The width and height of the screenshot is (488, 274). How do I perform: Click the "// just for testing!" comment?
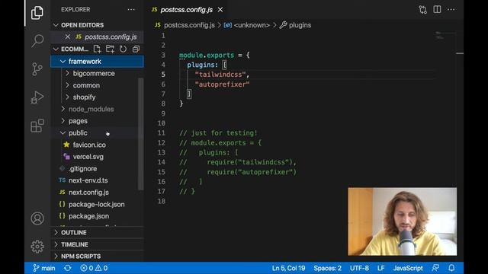219,133
